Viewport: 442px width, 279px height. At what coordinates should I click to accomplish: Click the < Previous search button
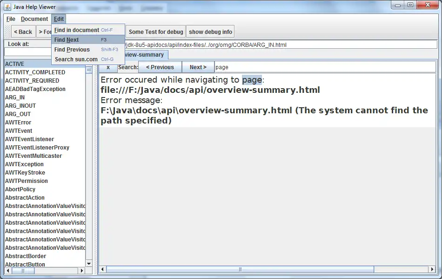(x=160, y=67)
